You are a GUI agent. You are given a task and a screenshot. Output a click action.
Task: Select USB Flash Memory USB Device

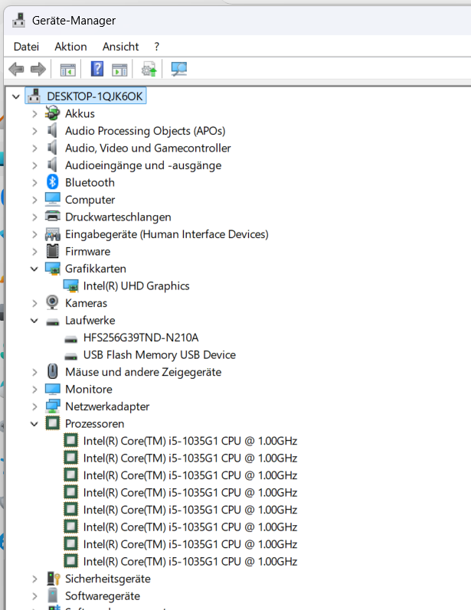point(159,355)
